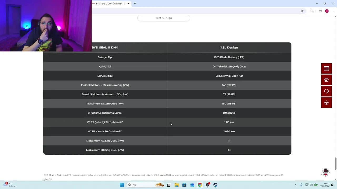Open File Explorer from the taskbar

click(177, 185)
